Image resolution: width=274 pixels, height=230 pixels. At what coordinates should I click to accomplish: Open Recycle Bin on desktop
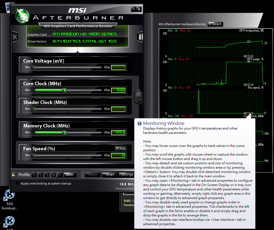8,8
